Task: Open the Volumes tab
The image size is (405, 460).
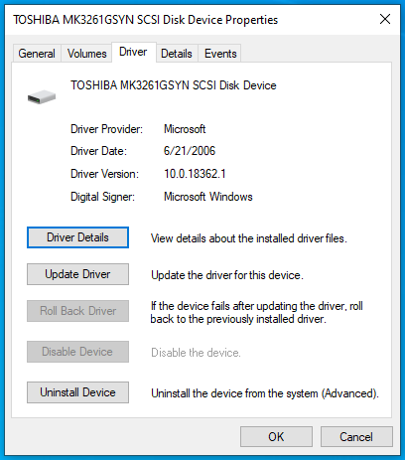Action: [x=86, y=54]
